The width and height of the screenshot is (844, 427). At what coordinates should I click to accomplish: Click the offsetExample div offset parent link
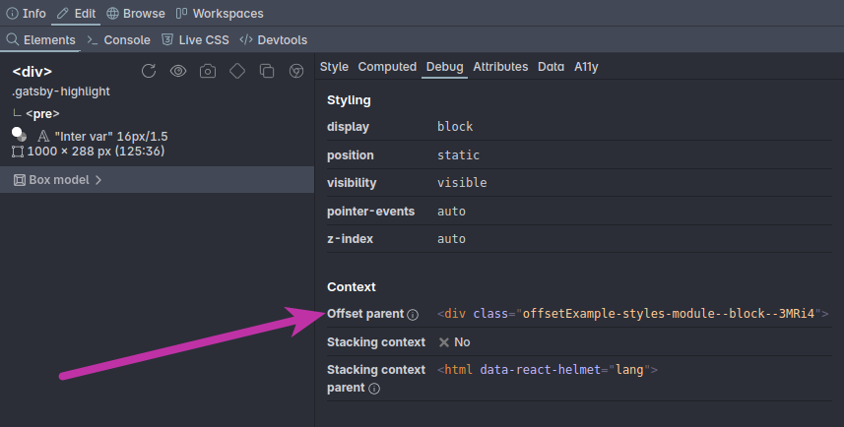pos(633,314)
